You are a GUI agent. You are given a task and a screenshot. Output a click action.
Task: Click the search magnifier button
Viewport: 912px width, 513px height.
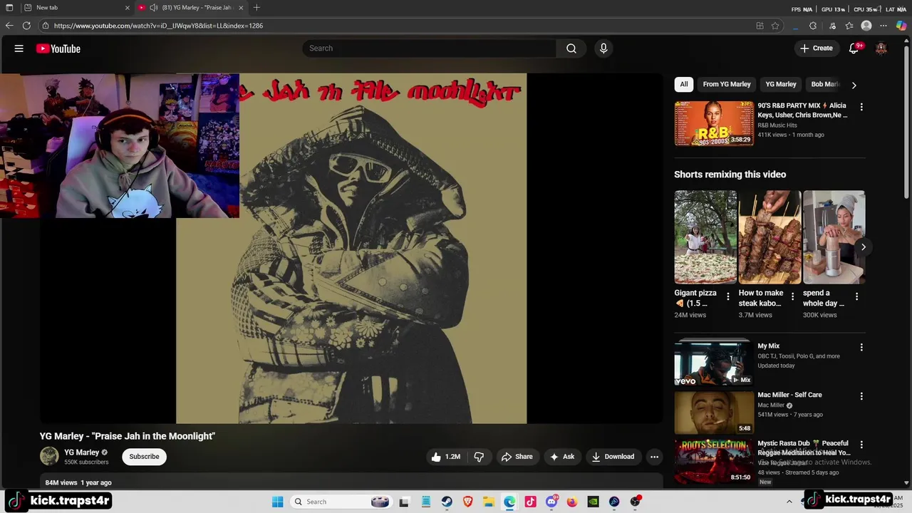point(571,48)
